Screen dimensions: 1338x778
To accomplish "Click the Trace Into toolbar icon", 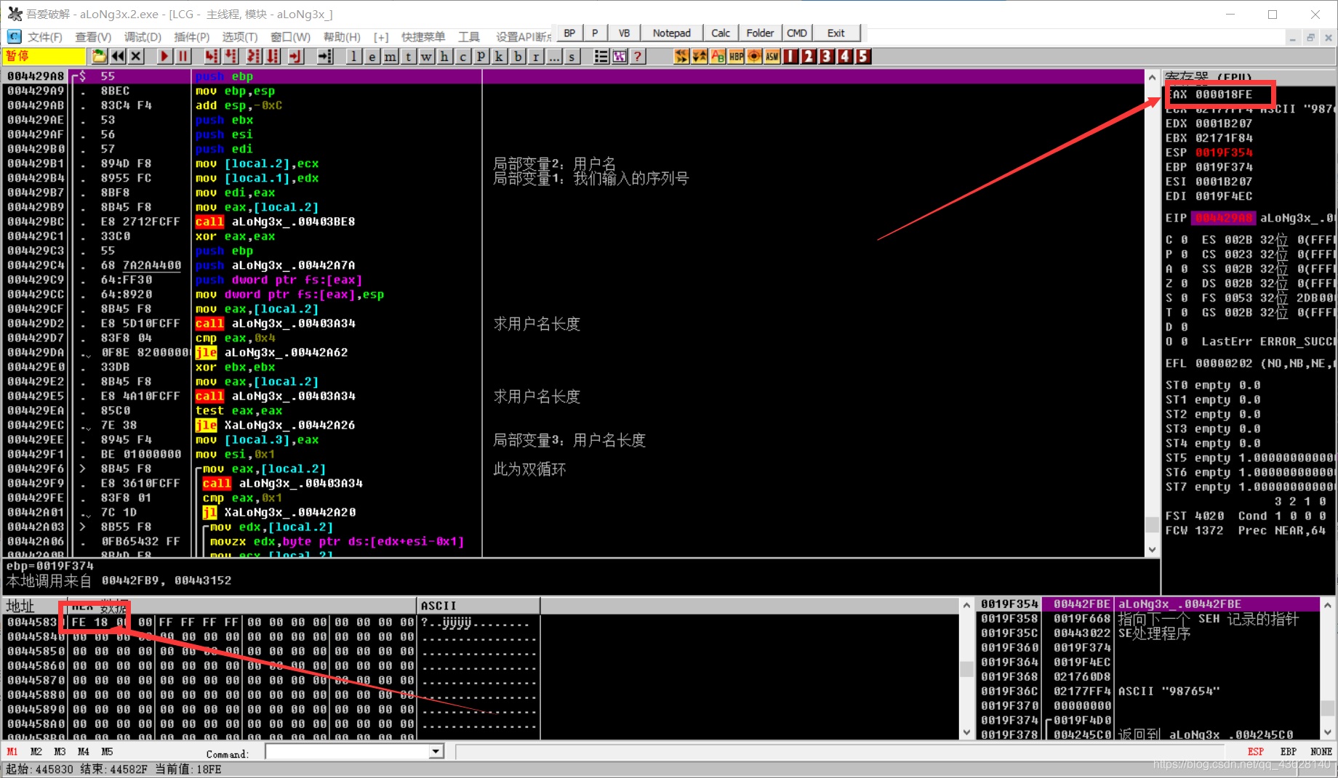I will (x=254, y=57).
